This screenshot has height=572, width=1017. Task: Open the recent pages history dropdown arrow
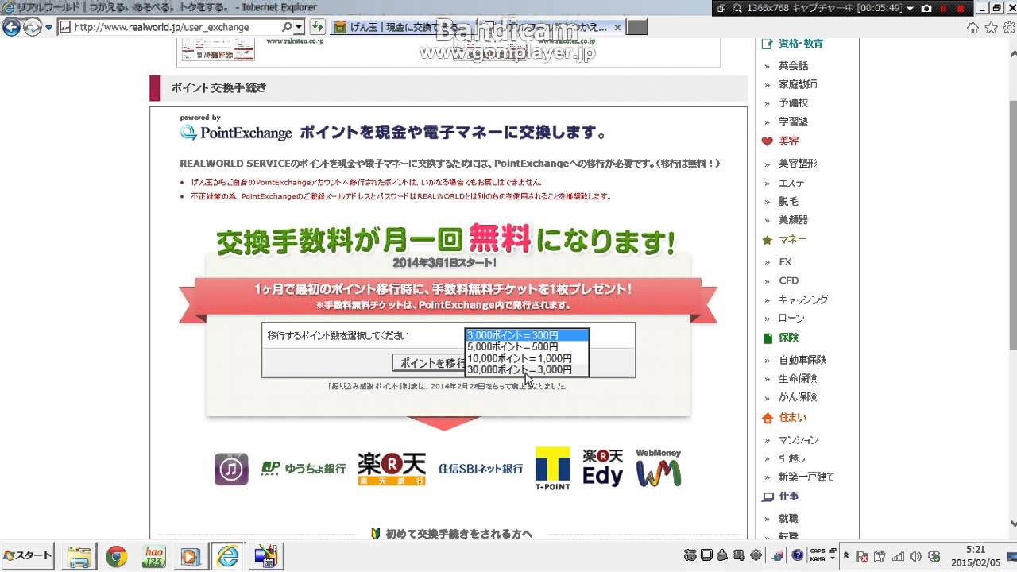pos(48,27)
